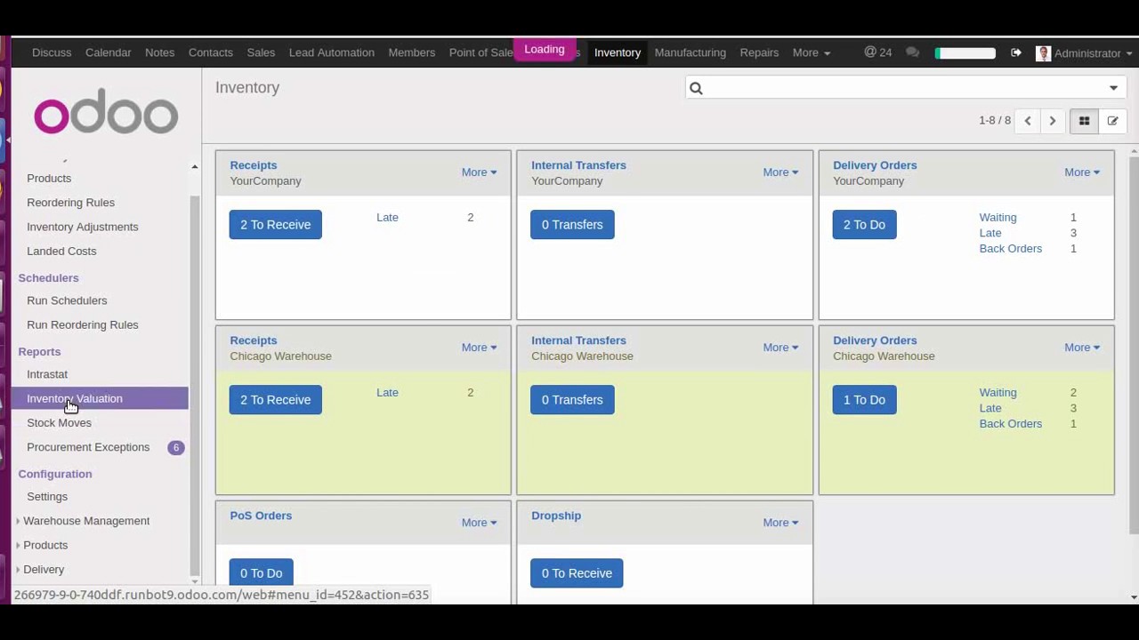Screen dimensions: 1139x640
Task: Open Stock Moves report
Action: pyautogui.click(x=59, y=423)
